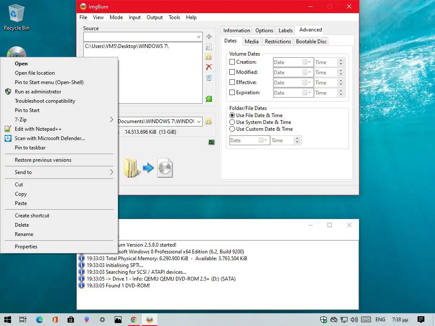Choose Properties in context menu
The height and width of the screenshot is (326, 435).
[59, 247]
